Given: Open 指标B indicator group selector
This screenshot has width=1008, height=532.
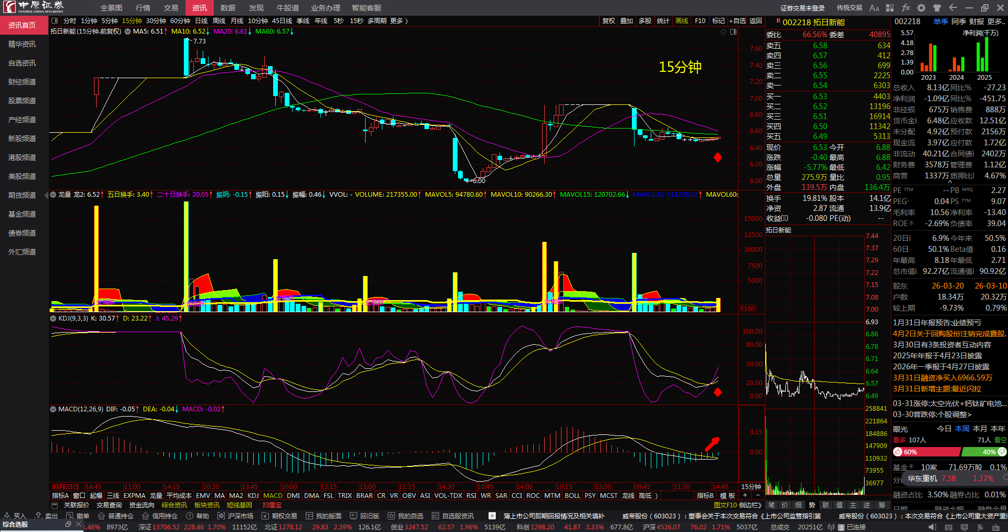Looking at the screenshot, I should click(x=705, y=496).
